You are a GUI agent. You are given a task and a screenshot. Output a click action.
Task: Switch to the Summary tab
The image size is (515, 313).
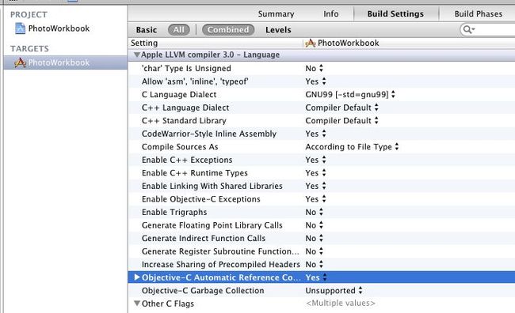(276, 13)
